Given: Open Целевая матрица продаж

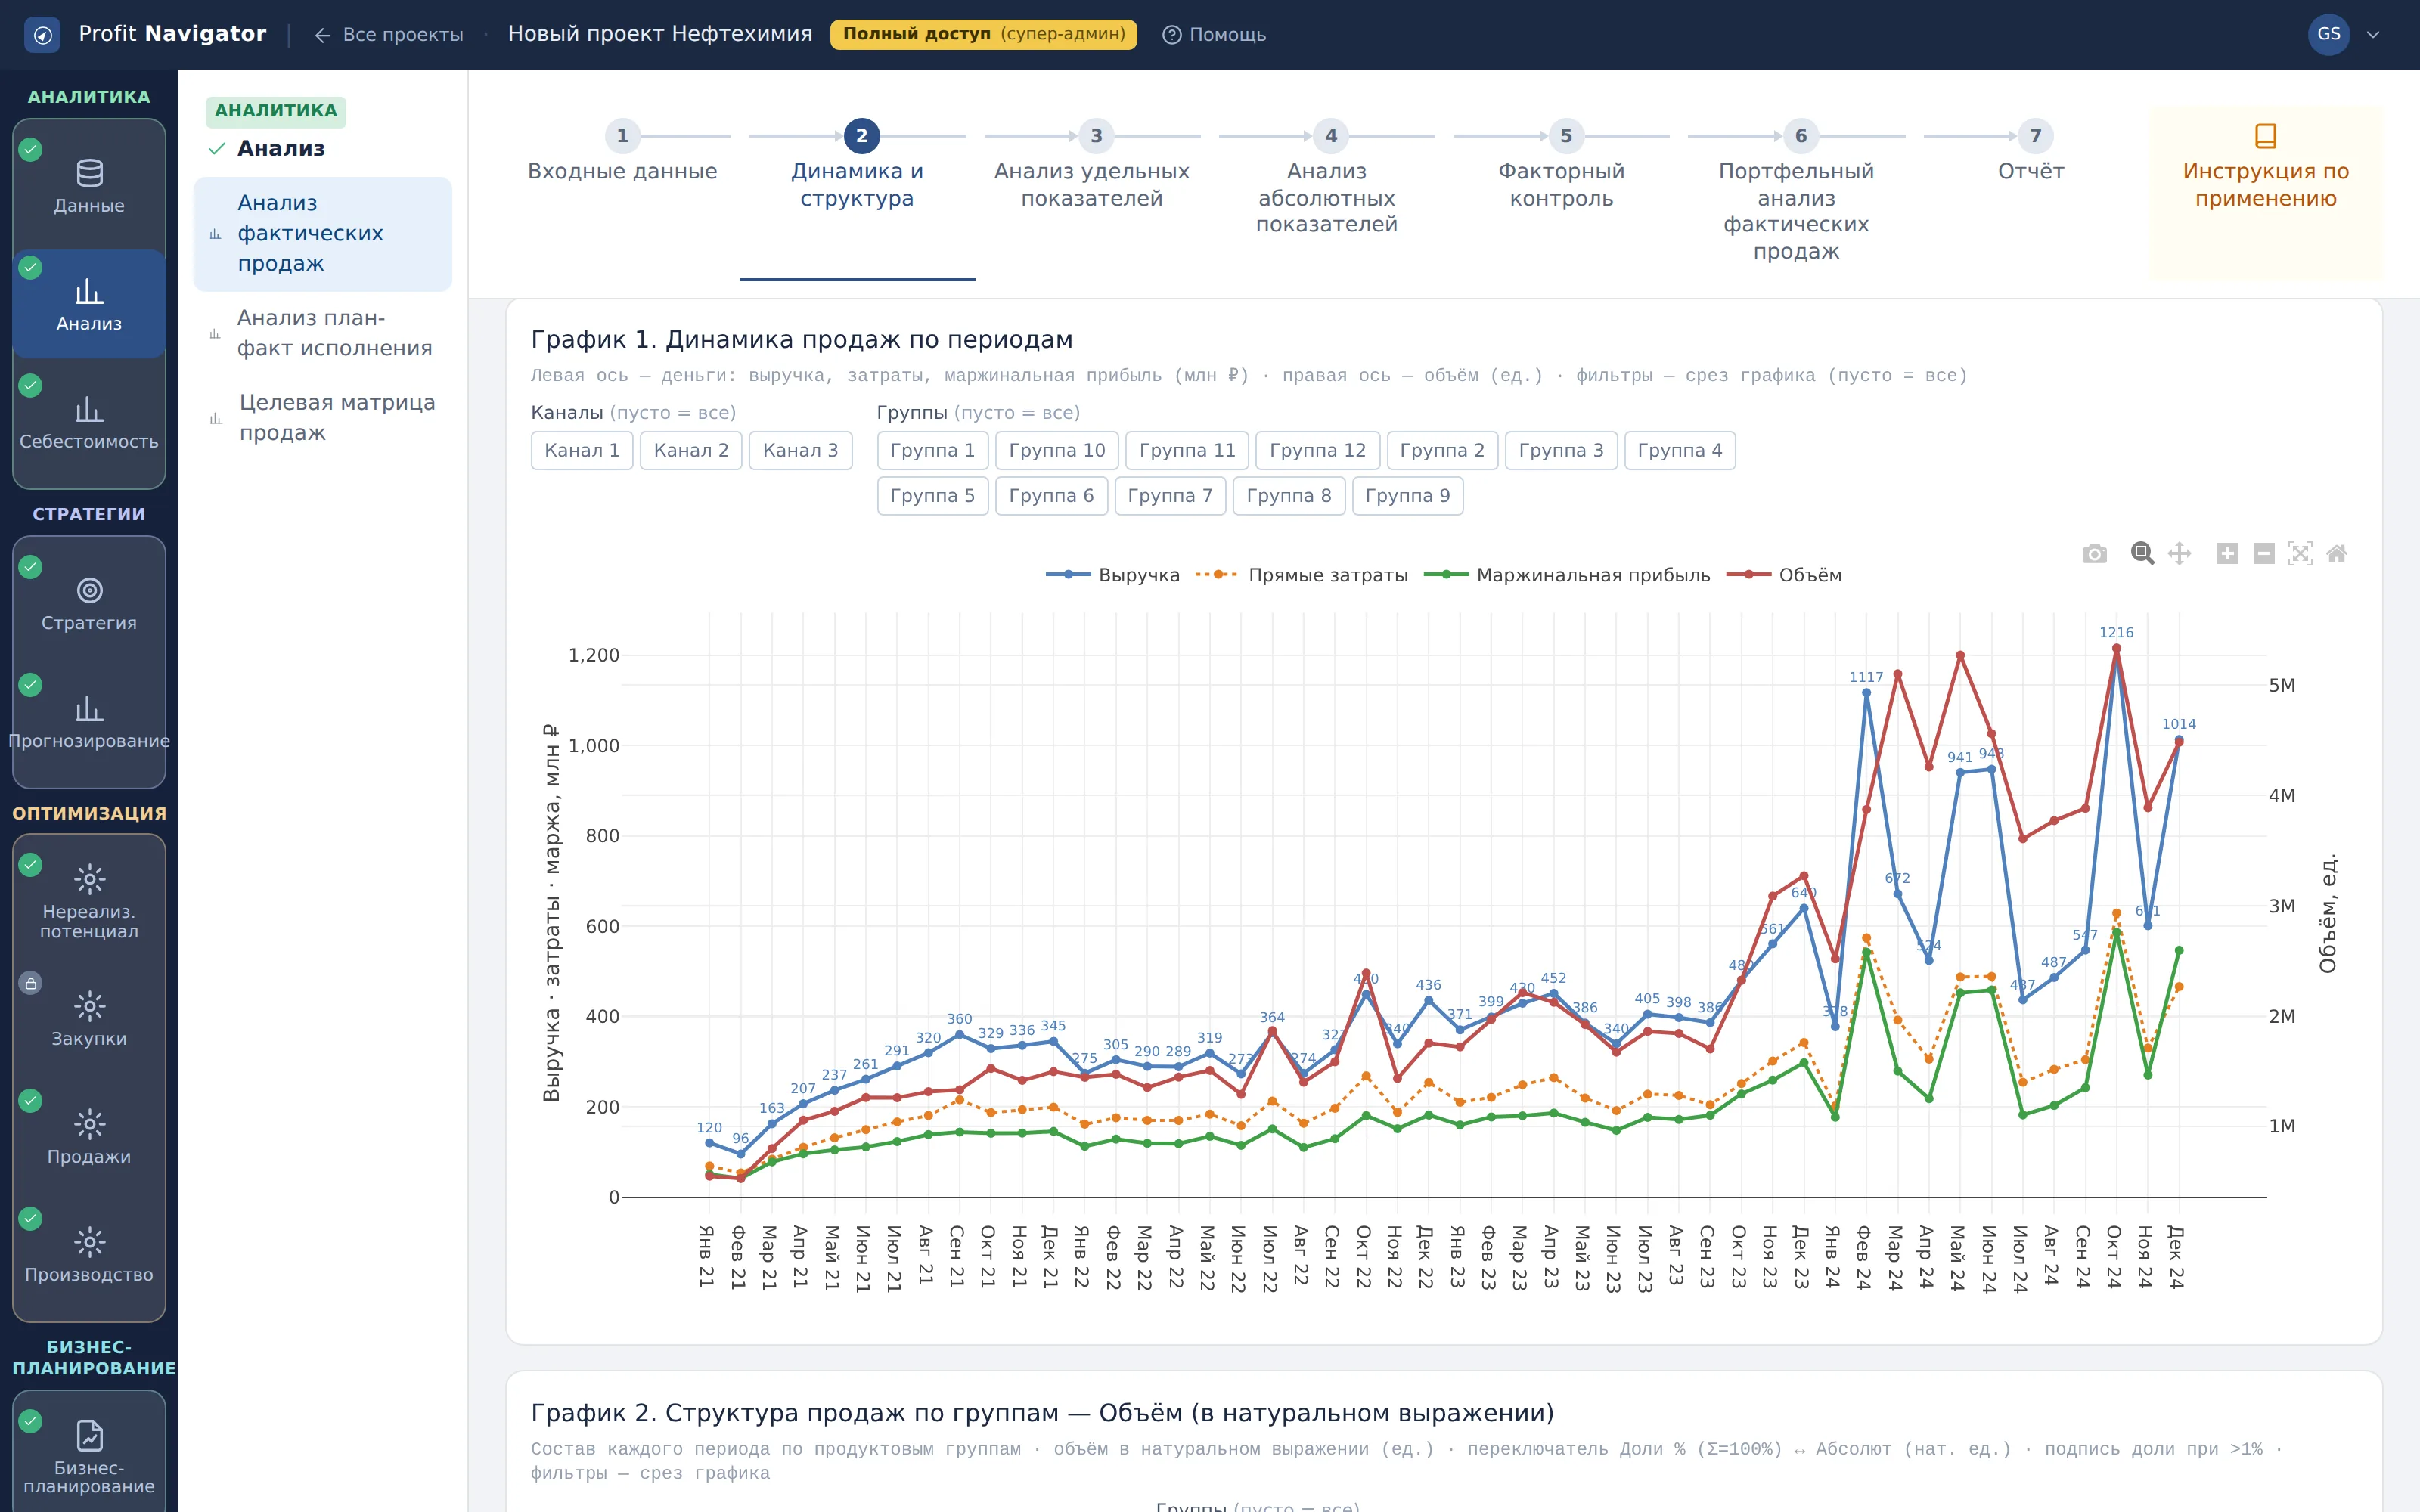Looking at the screenshot, I should (x=323, y=418).
